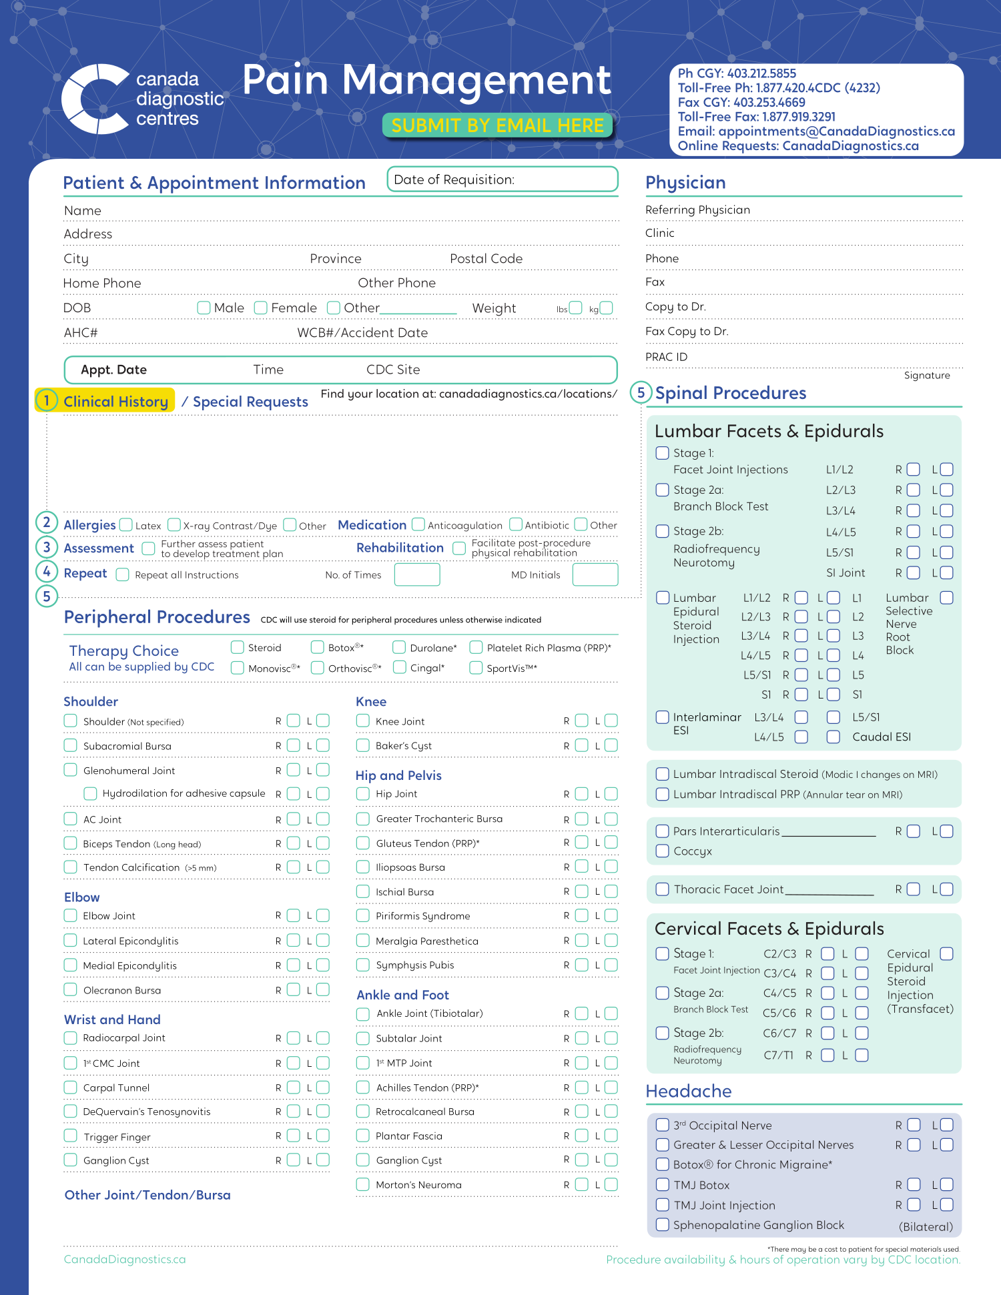Check the Female checkbox
Screen dimensions: 1001x1295
coord(261,308)
